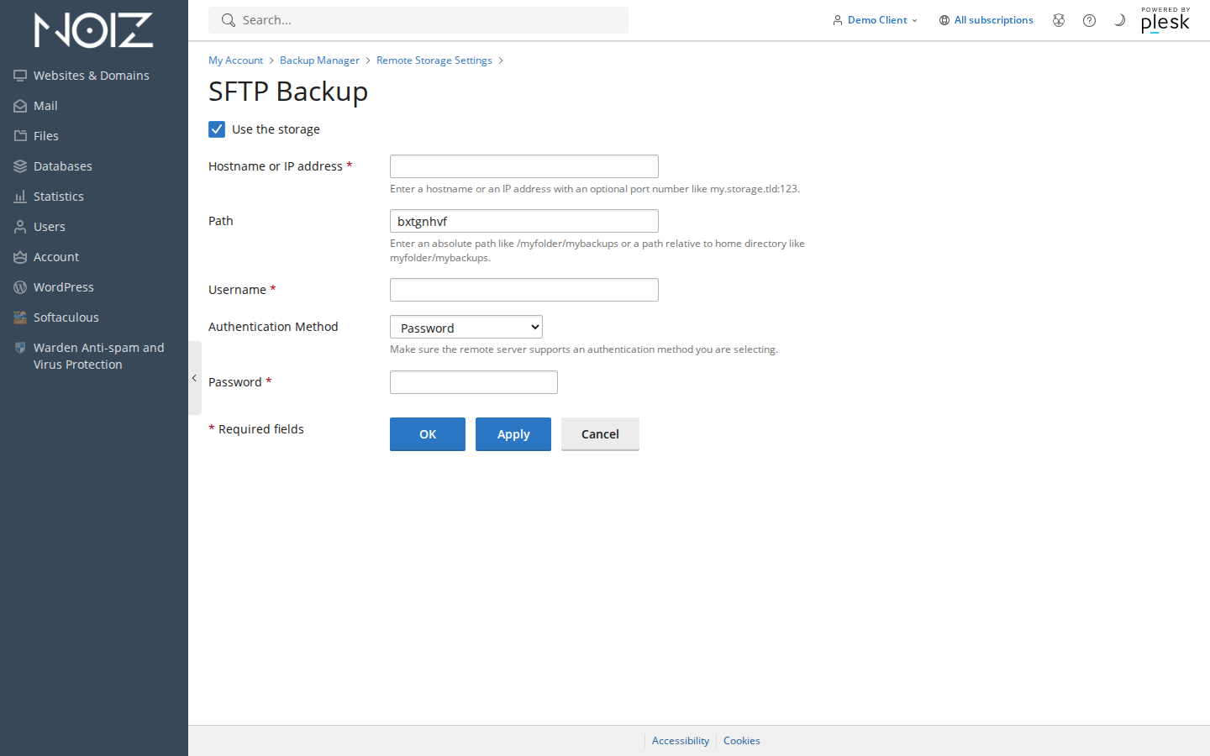
Task: Click the Databases stack icon
Action: [20, 166]
